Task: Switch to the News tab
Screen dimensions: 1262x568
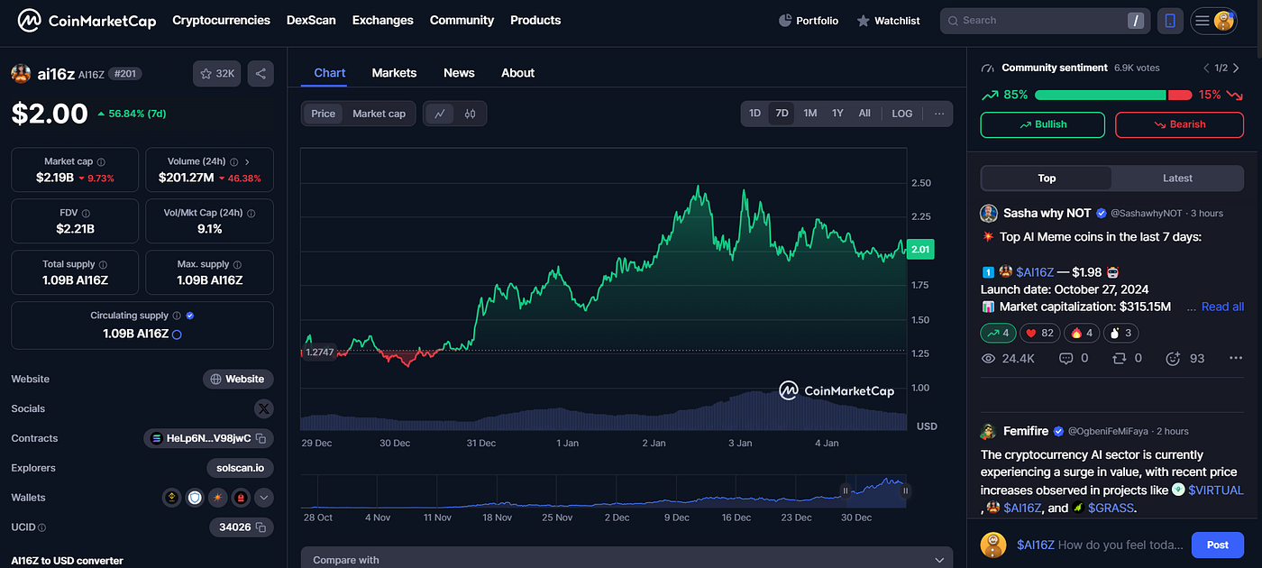Action: pos(459,73)
